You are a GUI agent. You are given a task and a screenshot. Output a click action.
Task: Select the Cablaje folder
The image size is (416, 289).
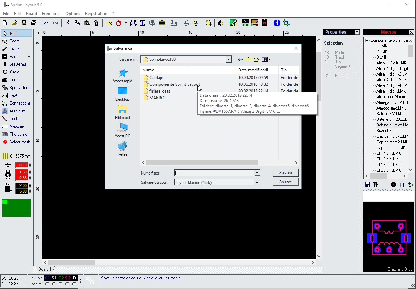[156, 78]
